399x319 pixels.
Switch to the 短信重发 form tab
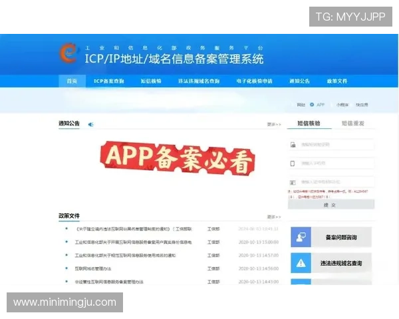click(353, 124)
